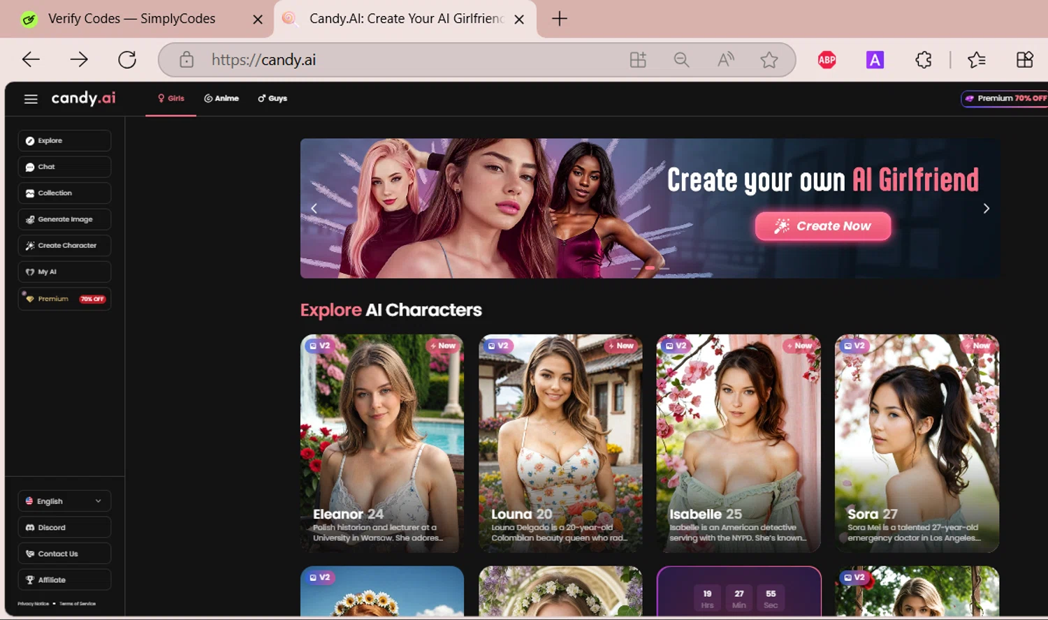Open the apps grid icon in address bar
This screenshot has height=620, width=1048.
638,60
